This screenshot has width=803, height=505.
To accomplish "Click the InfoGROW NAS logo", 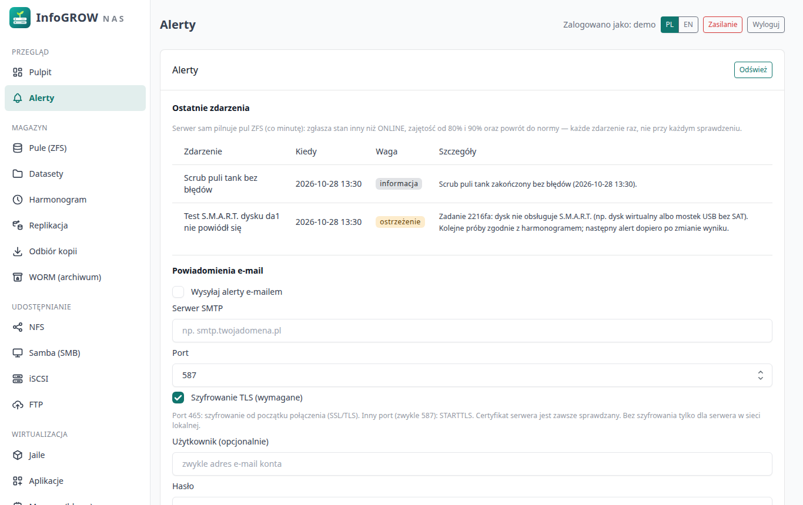I will (20, 18).
